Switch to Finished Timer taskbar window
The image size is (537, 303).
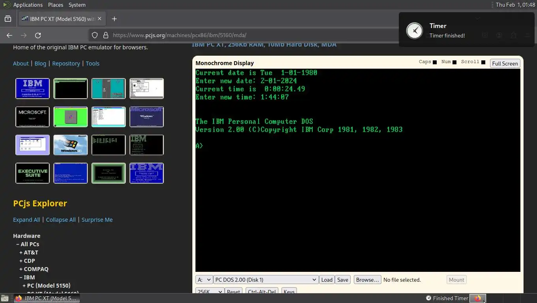[447, 298]
